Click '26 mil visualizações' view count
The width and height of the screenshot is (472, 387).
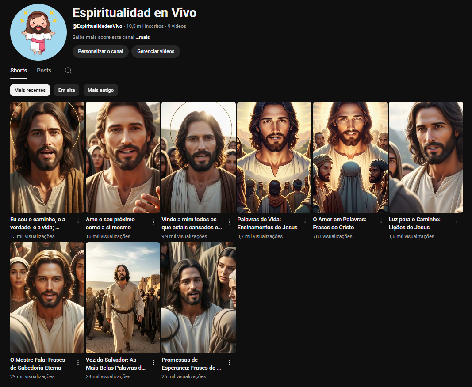point(184,376)
